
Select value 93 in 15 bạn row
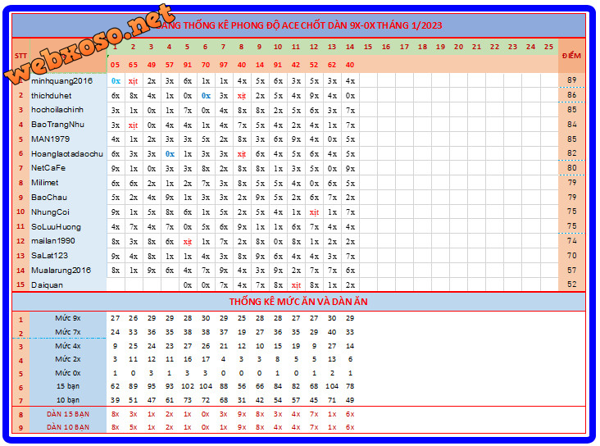click(x=170, y=386)
